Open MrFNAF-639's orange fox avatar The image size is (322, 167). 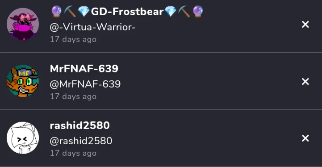coord(23,81)
